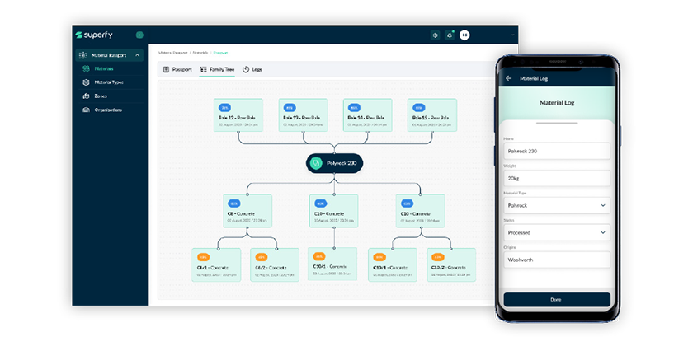The width and height of the screenshot is (693, 346).
Task: Select the Family Tree tab
Action: tap(217, 69)
